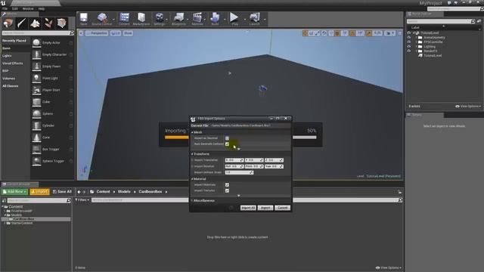Click the Blueprints toolbar icon

tap(178, 19)
